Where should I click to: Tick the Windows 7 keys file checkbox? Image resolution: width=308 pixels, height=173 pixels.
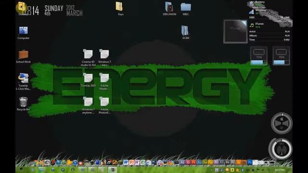[x=101, y=50]
